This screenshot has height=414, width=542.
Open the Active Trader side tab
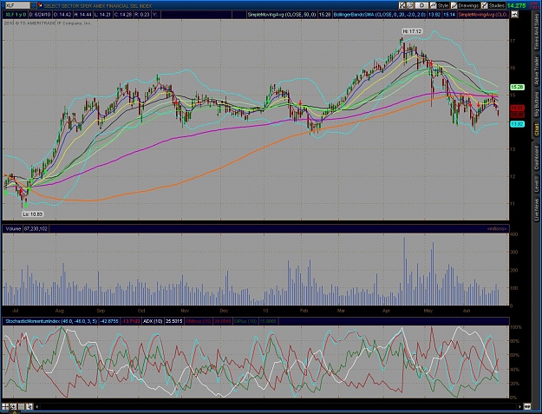tap(537, 71)
